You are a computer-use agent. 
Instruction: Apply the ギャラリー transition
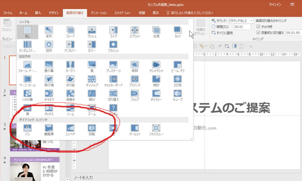click(x=156, y=96)
